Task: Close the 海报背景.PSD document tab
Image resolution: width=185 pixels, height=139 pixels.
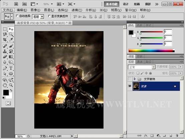Action: pos(70,23)
